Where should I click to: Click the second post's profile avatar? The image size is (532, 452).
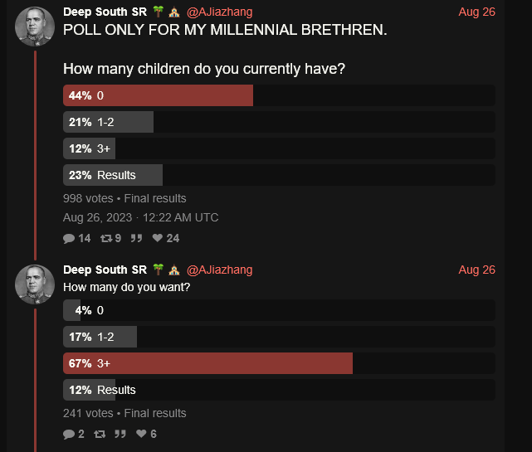[35, 284]
